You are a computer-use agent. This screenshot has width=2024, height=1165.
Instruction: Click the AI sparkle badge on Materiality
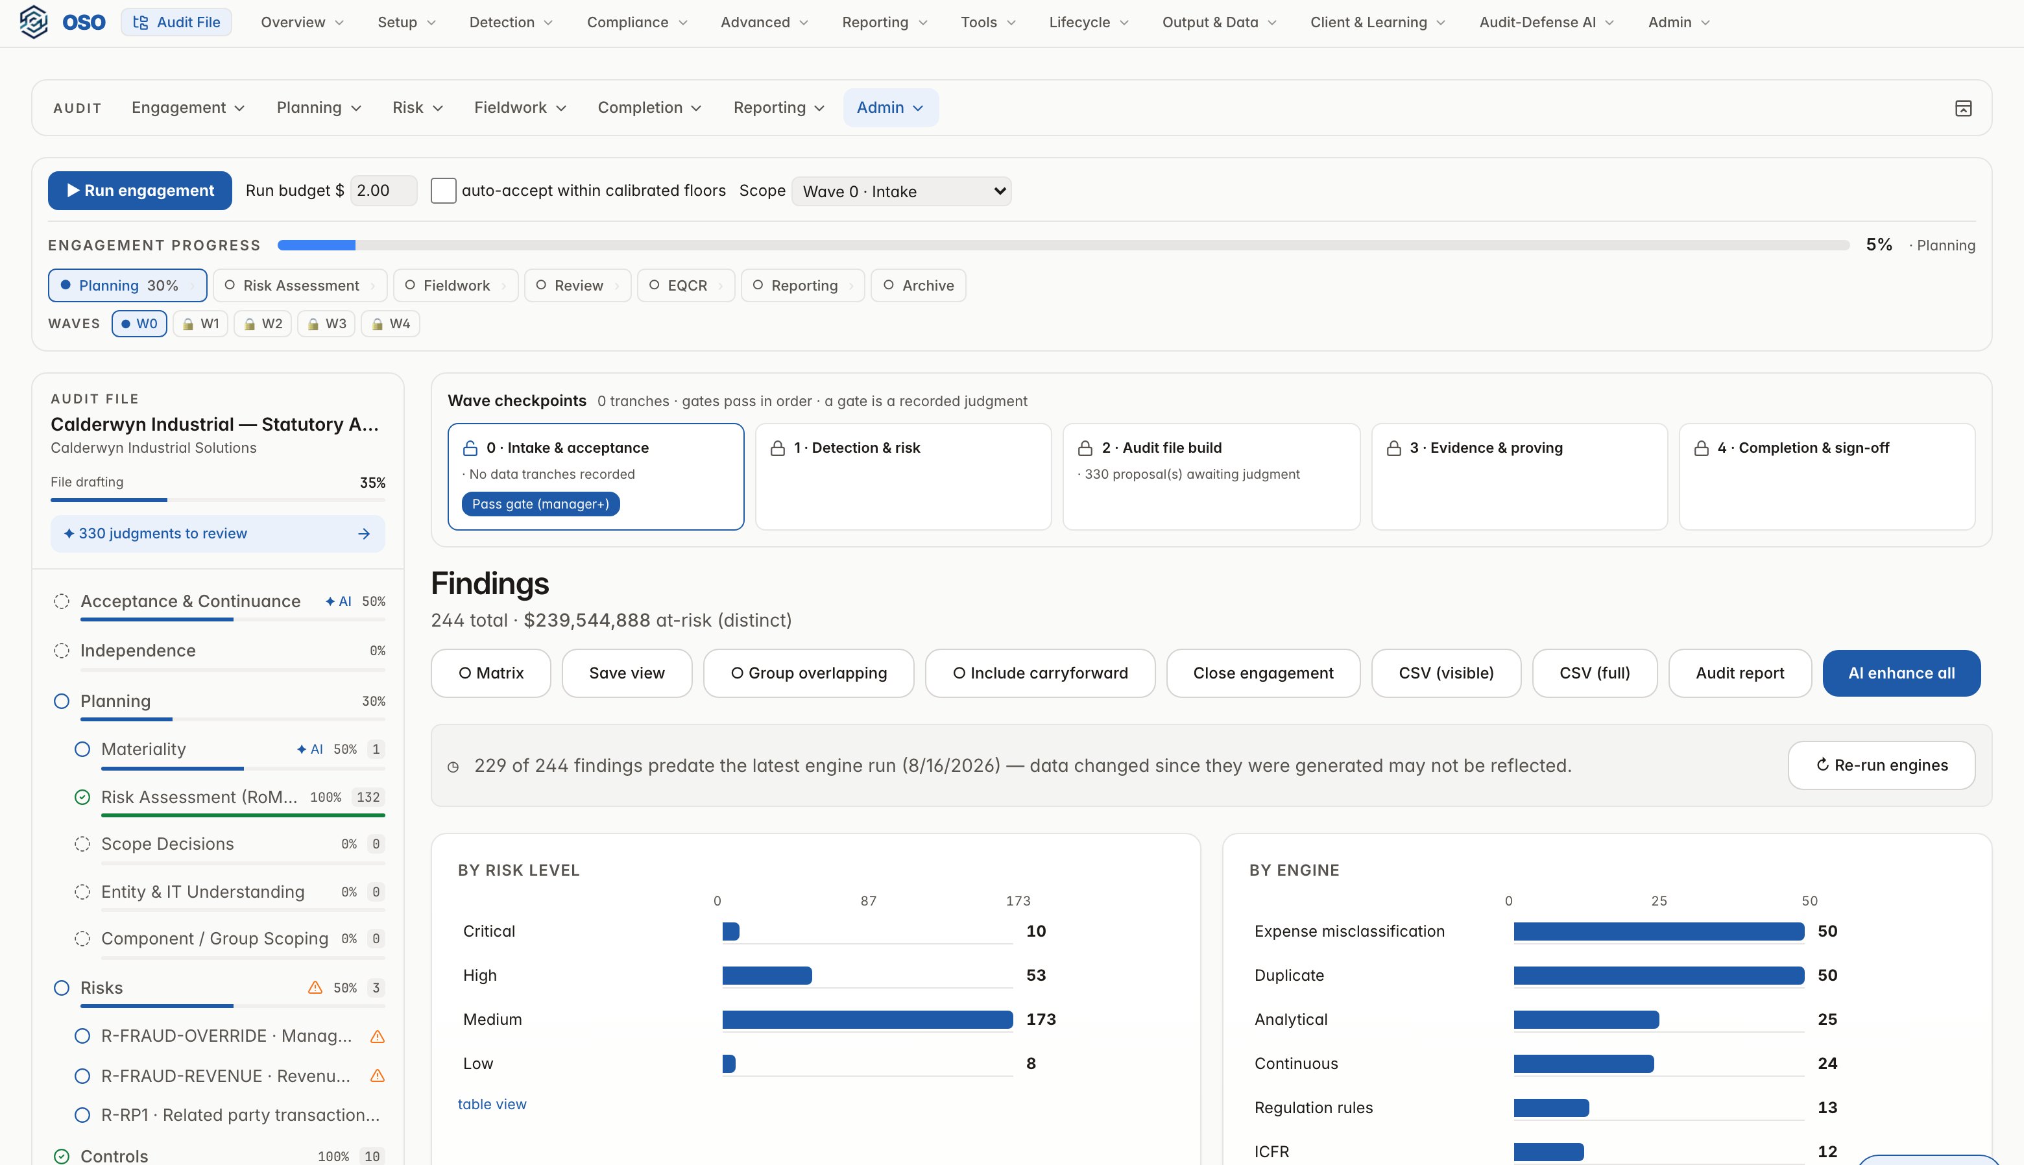[309, 749]
